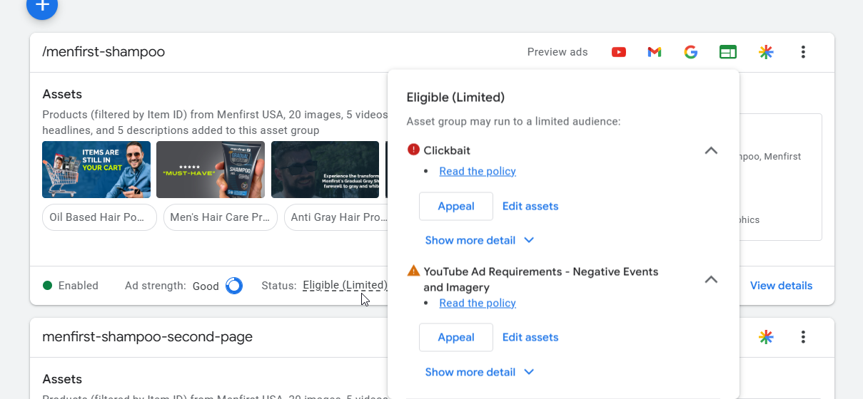Viewport: 863px width, 399px height.
Task: Select the Anti Gray Hair Pro... chip
Action: pyautogui.click(x=337, y=217)
